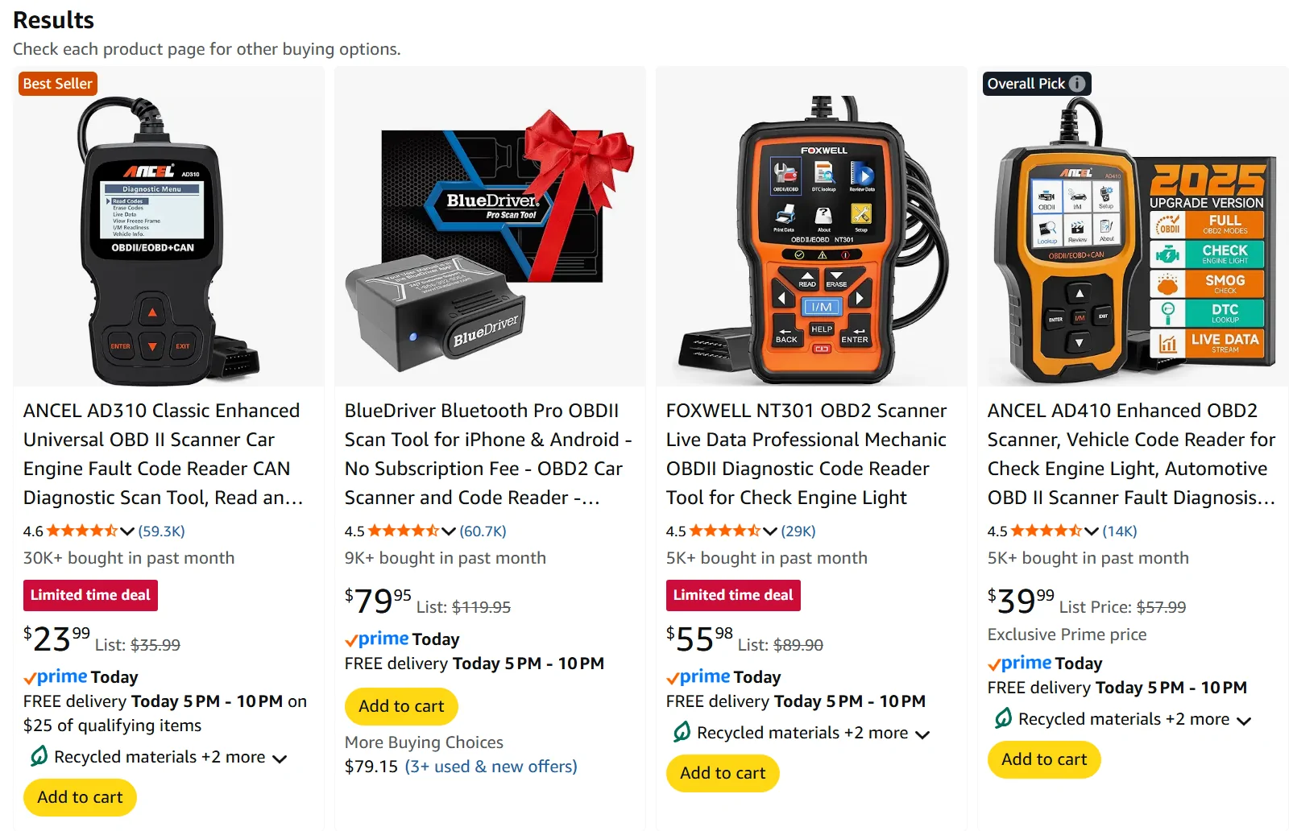This screenshot has width=1293, height=831.
Task: Click the ANCEL AD310 star rating
Action: [82, 531]
